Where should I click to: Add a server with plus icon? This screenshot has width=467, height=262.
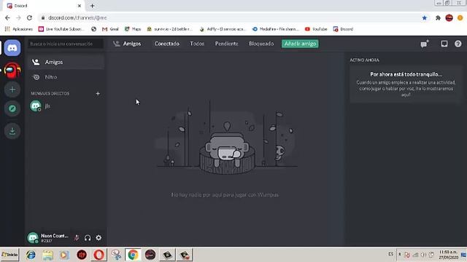coord(12,90)
